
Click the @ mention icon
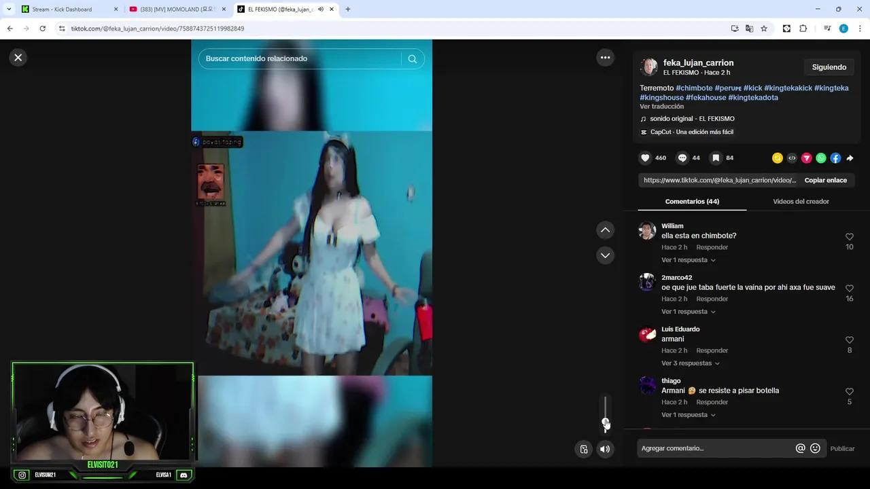pos(801,448)
